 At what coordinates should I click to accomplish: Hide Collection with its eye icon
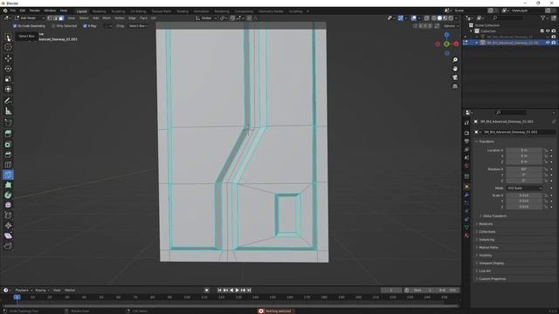click(x=548, y=31)
